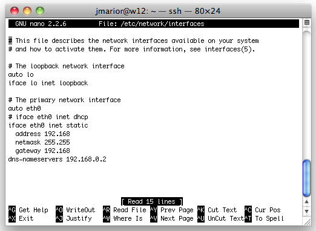
Task: Click the ^K Cut Text shortcut
Action: (x=217, y=210)
